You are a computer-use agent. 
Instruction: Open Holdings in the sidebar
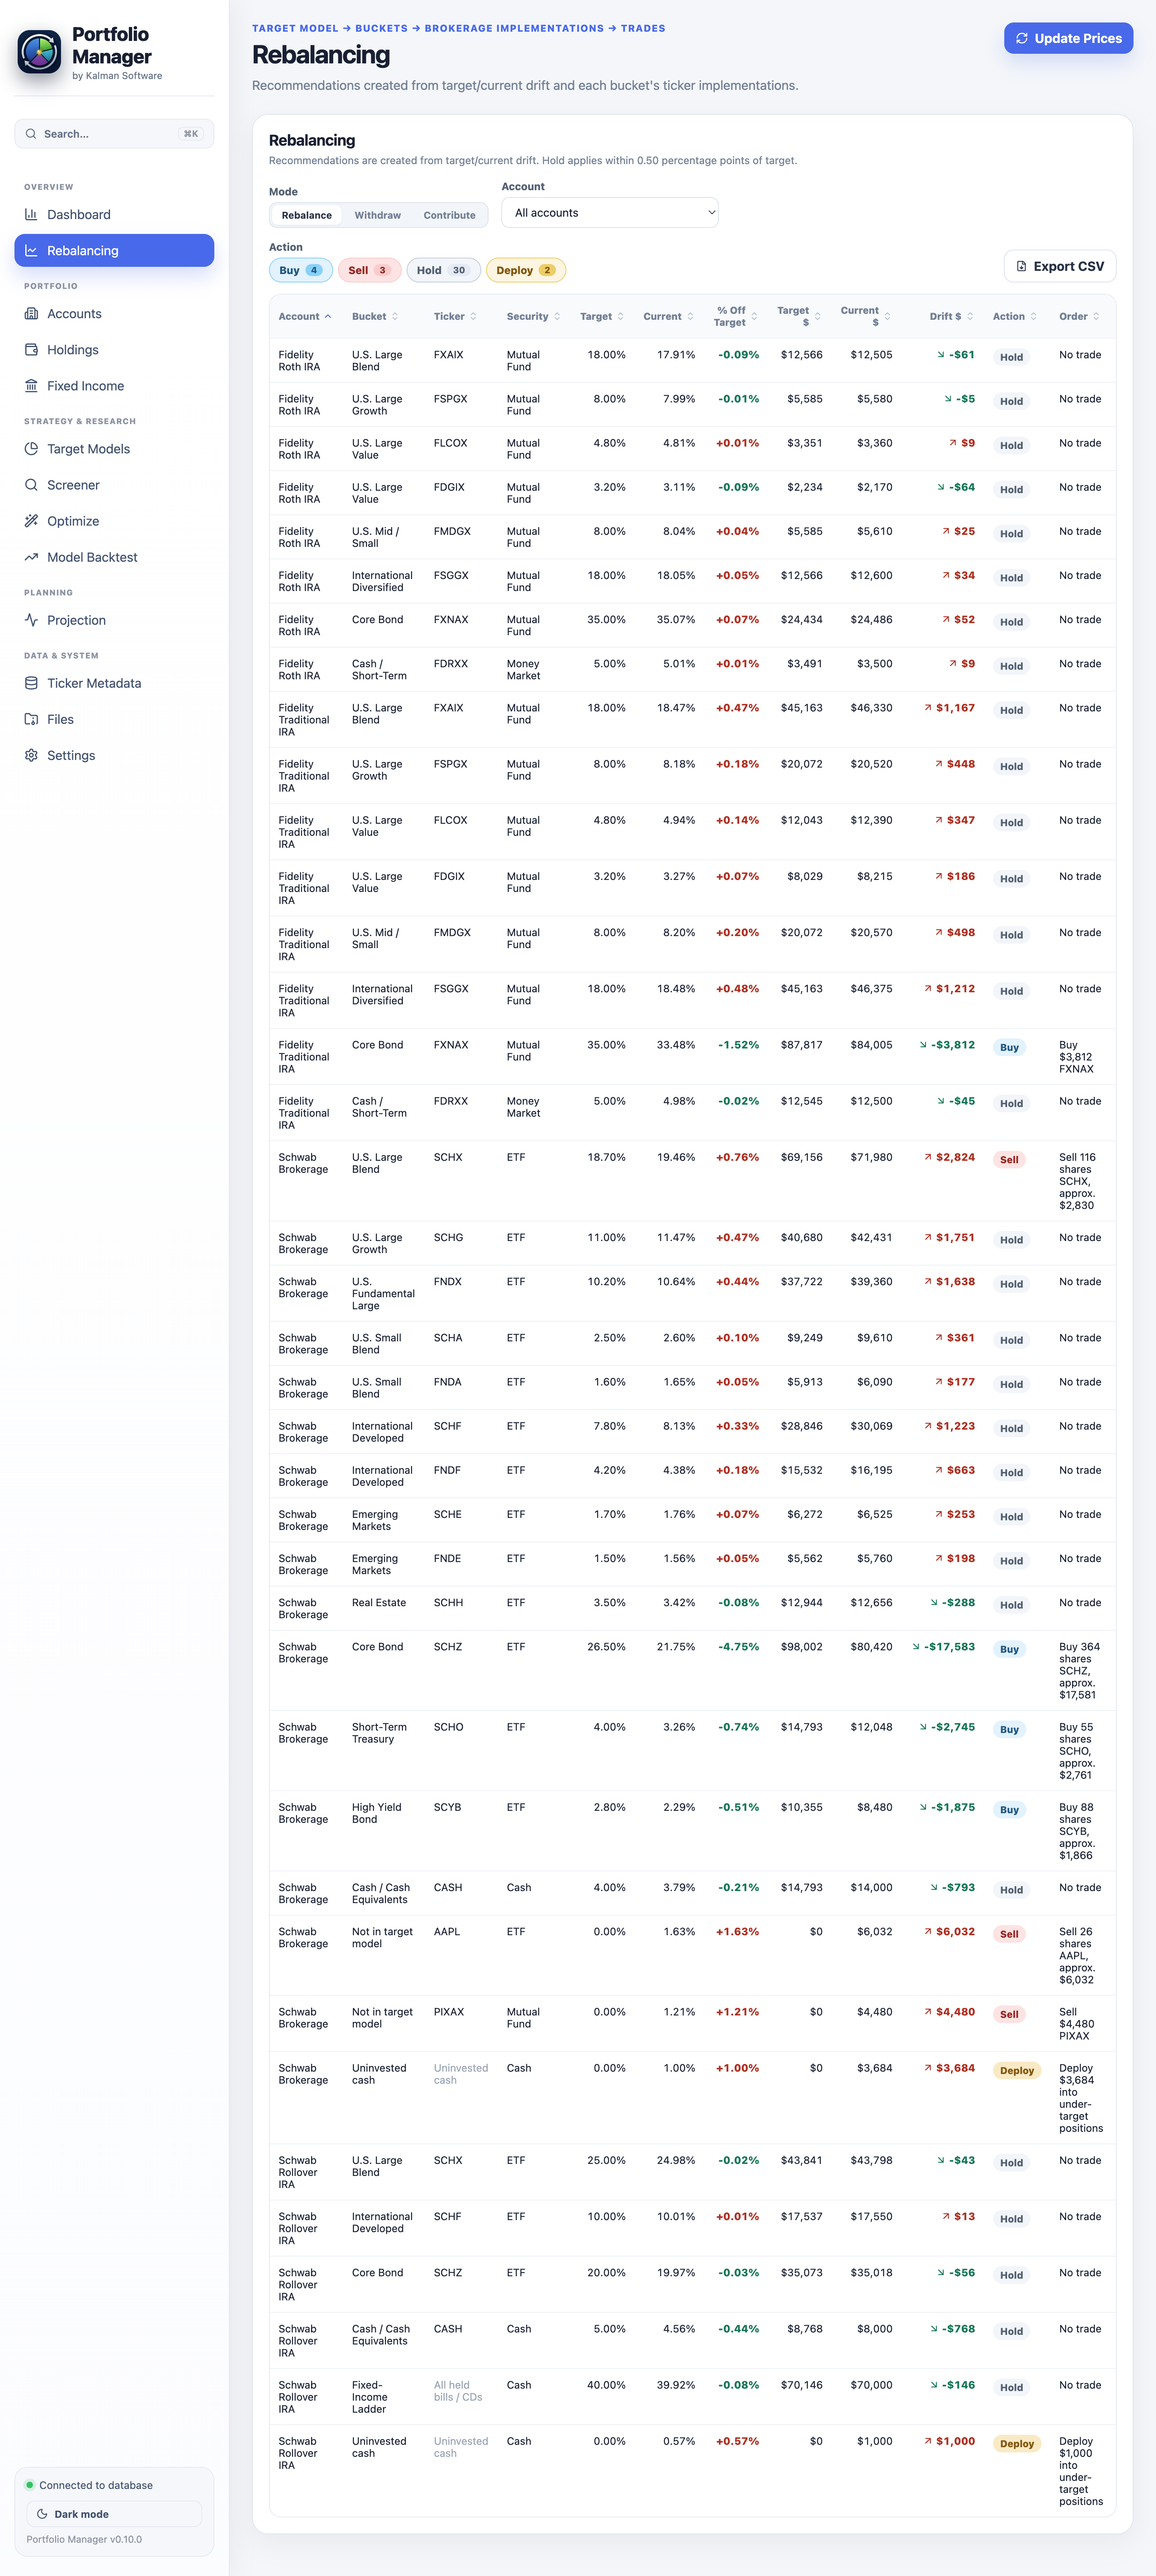(x=114, y=349)
